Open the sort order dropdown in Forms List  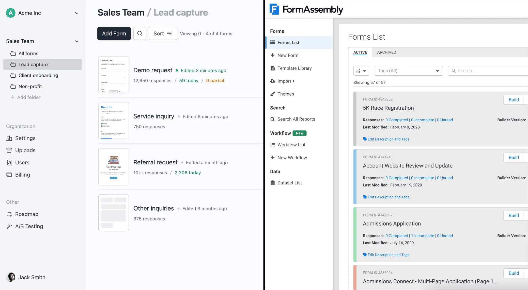361,71
